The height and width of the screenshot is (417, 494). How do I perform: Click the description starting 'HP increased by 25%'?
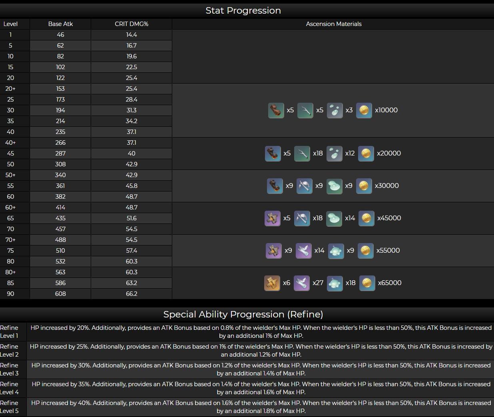pos(261,351)
